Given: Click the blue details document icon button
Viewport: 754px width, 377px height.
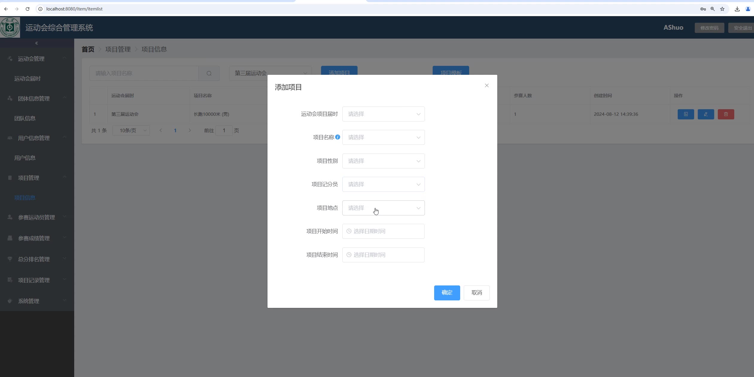Looking at the screenshot, I should click(686, 114).
